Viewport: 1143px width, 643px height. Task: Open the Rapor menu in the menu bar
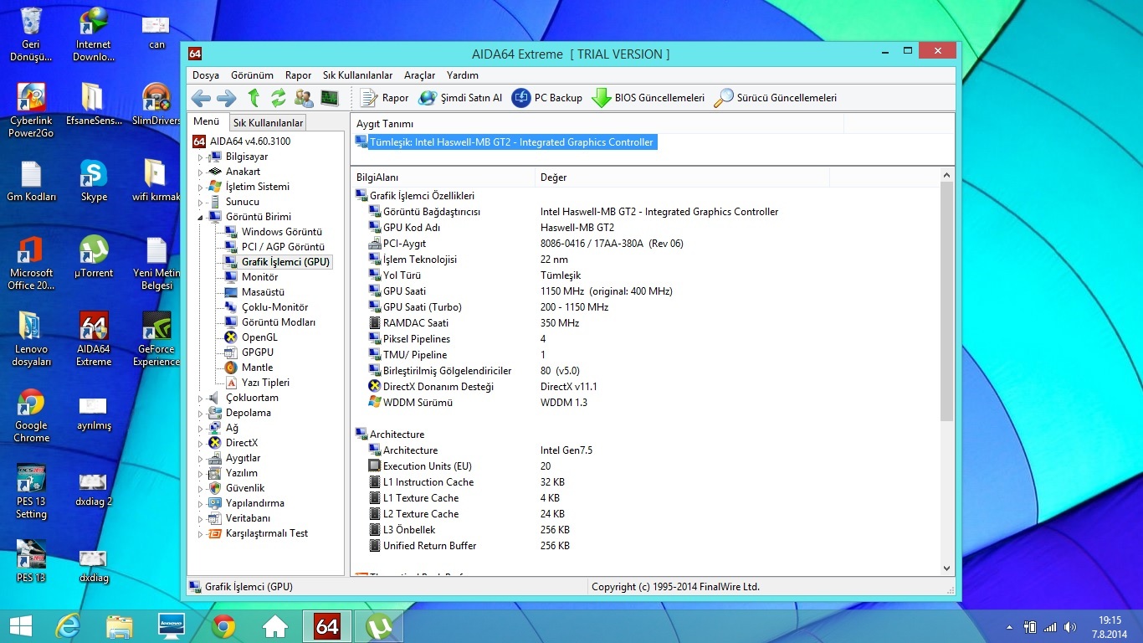(298, 75)
